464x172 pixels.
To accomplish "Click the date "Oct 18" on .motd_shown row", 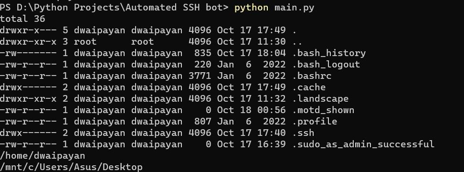I will coord(234,110).
